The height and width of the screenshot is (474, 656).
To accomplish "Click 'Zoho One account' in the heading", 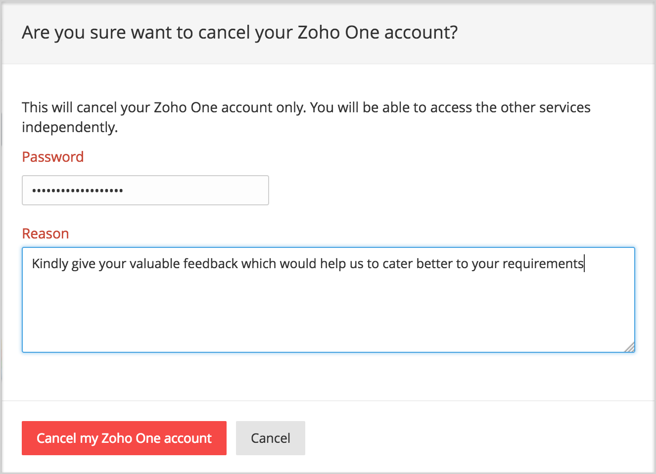I will click(377, 33).
